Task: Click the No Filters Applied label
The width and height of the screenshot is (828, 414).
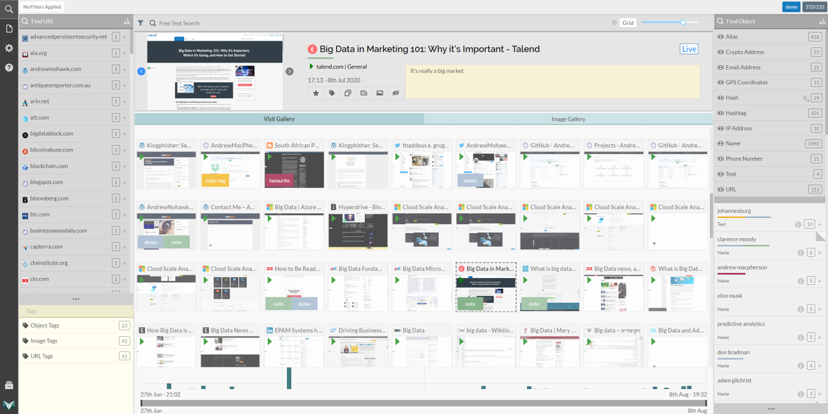Action: 41,7
